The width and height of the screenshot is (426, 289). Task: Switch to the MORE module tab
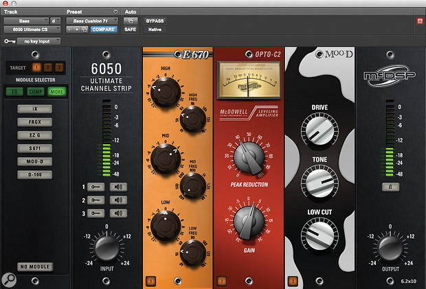coord(57,92)
